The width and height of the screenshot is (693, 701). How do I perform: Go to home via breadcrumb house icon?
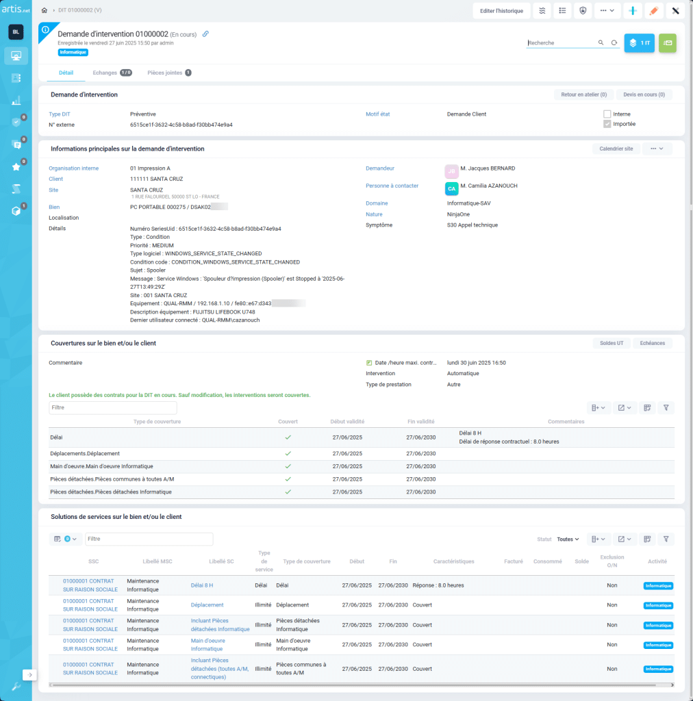pos(45,10)
